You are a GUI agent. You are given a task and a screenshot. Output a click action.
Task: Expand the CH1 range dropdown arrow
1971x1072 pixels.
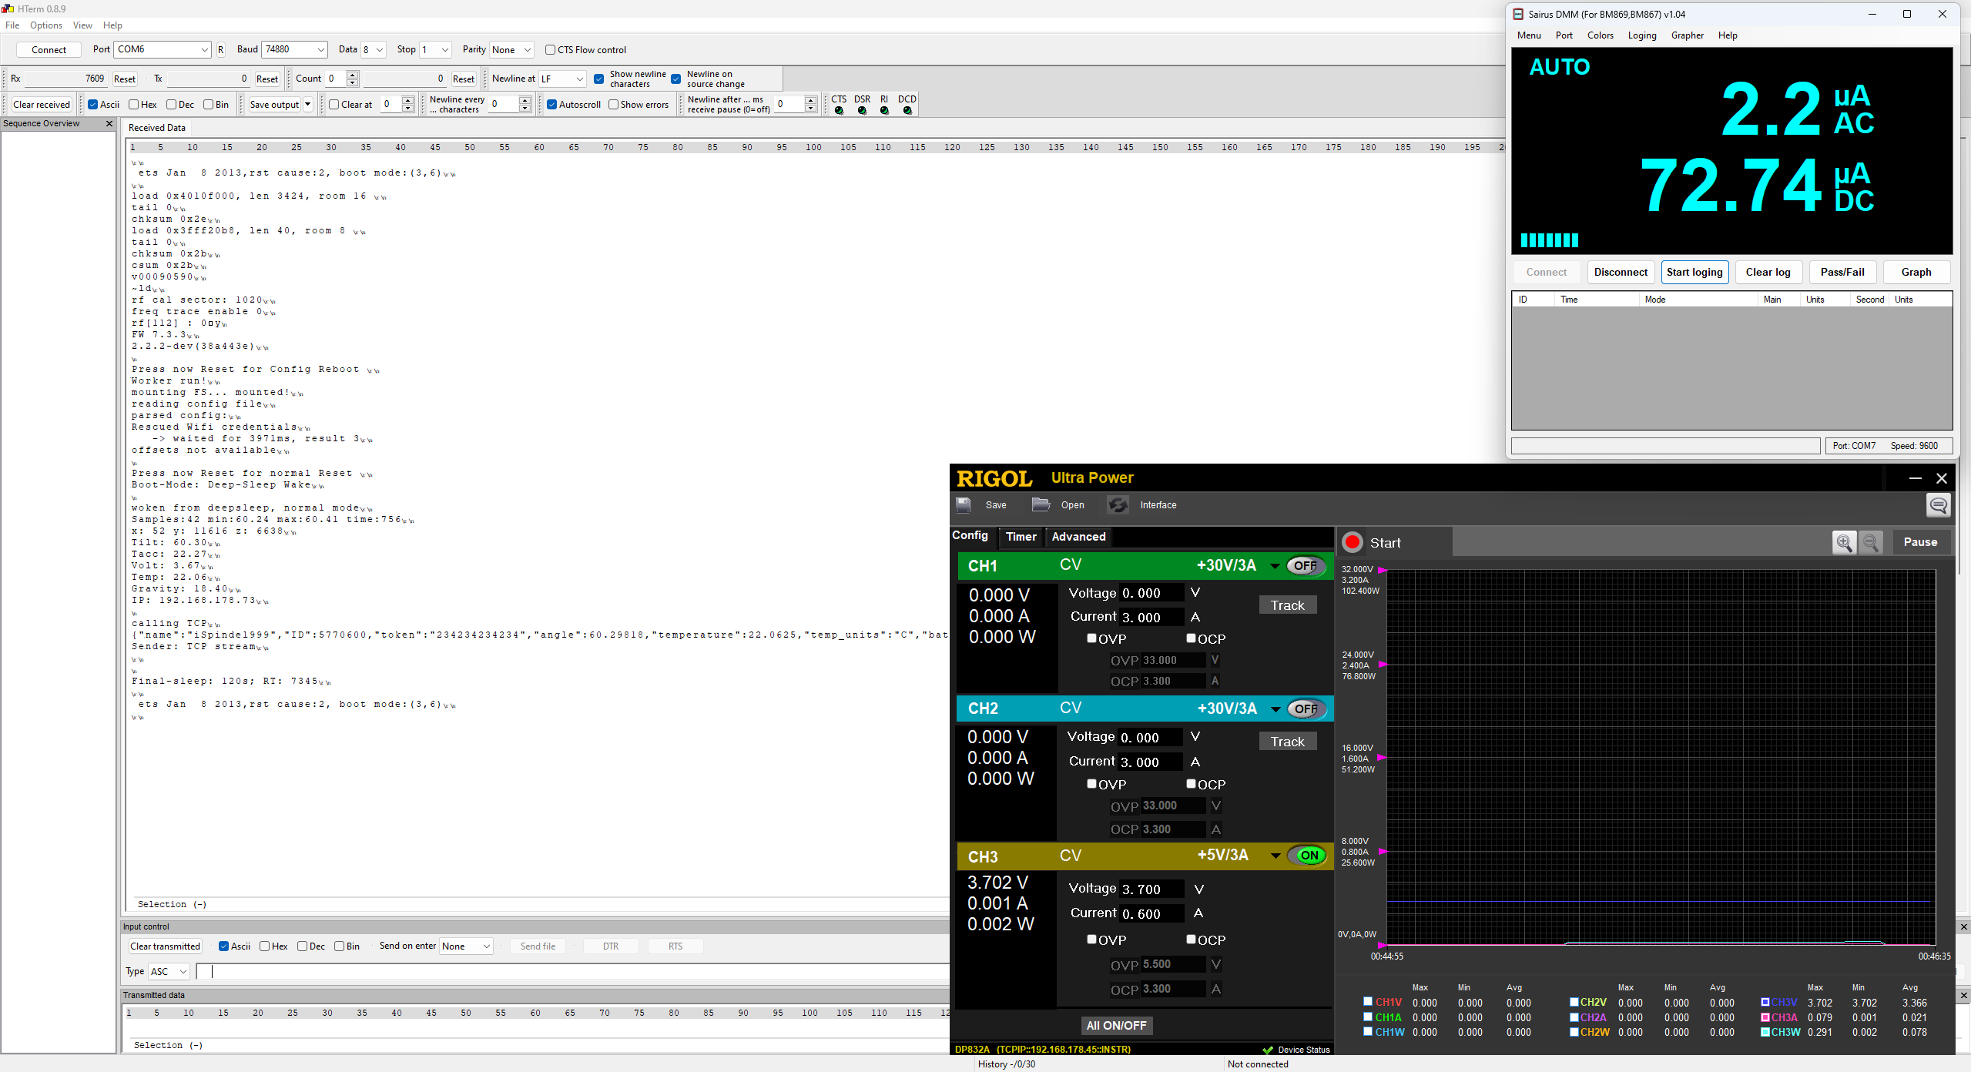tap(1275, 566)
